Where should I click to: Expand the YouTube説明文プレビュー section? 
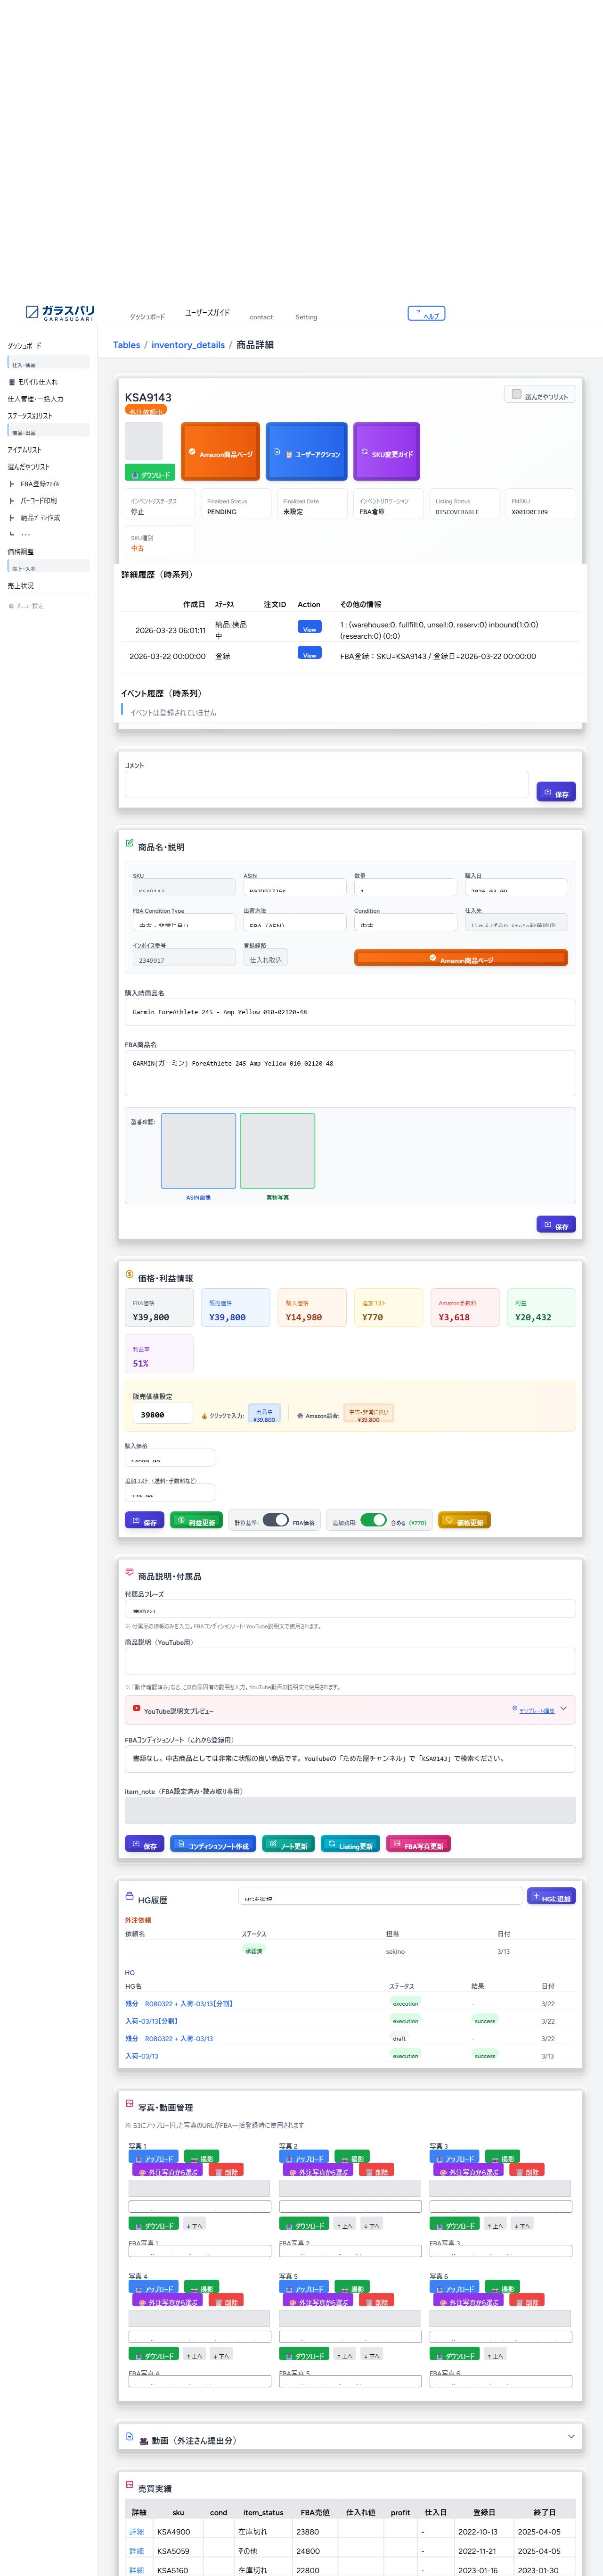563,1709
